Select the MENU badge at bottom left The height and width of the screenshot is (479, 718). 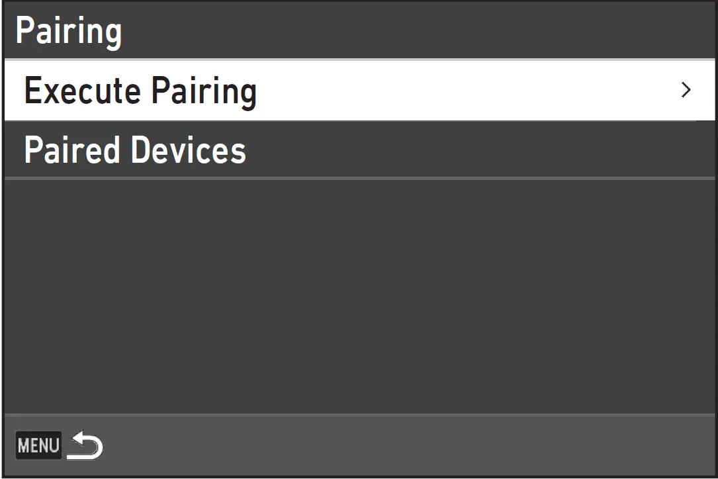click(38, 446)
